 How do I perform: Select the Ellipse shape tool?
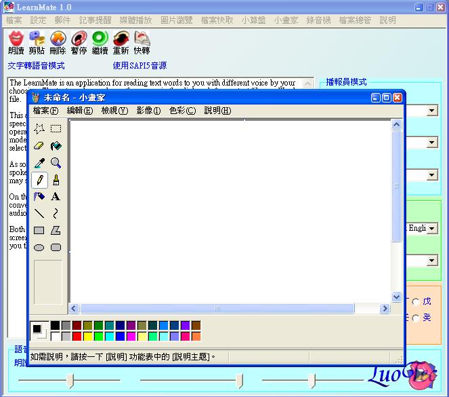tap(39, 247)
